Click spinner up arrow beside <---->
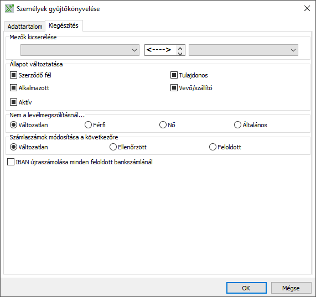Viewport: 316px width, 297px height. pyautogui.click(x=180, y=48)
